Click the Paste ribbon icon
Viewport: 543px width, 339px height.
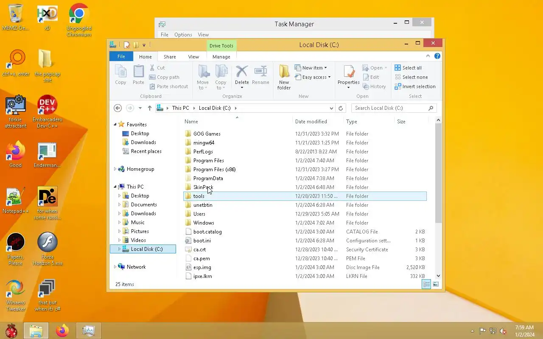[x=138, y=75]
